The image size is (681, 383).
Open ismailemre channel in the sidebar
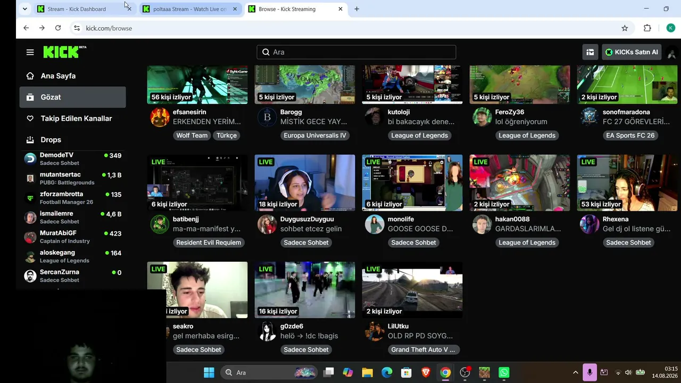[x=73, y=218]
